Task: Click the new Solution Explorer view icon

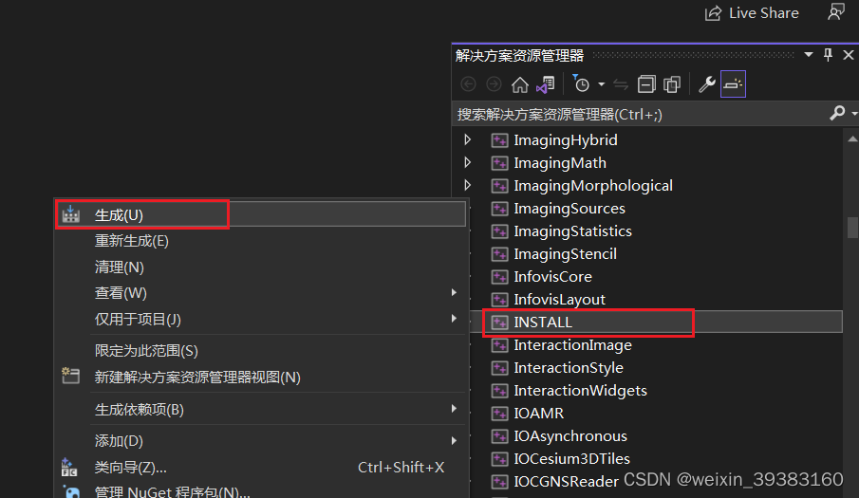Action: pyautogui.click(x=70, y=376)
